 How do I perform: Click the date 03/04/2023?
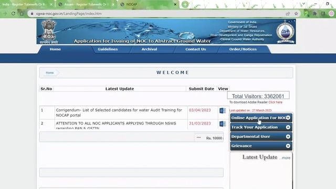coord(199,110)
